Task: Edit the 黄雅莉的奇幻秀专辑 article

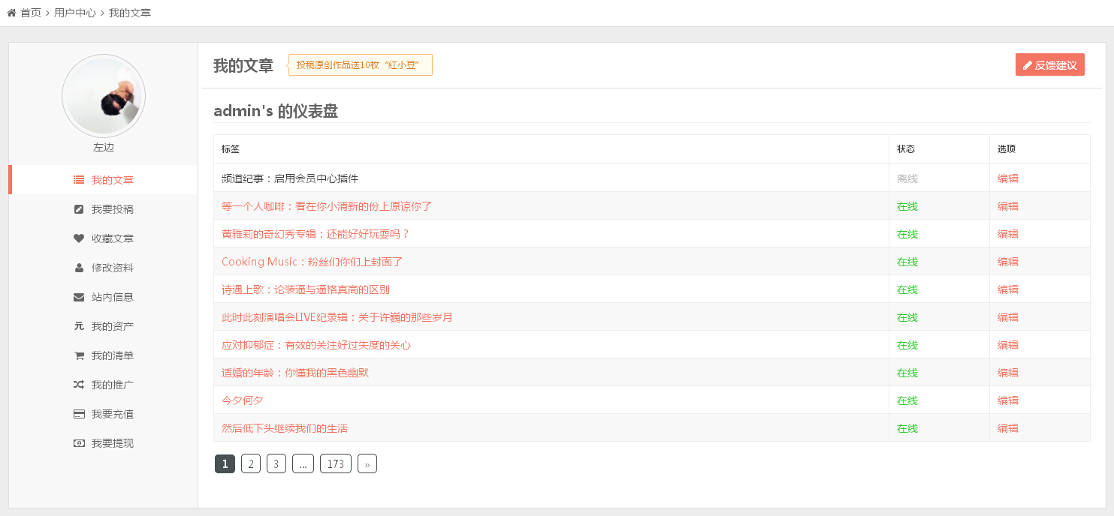Action: [x=1008, y=234]
